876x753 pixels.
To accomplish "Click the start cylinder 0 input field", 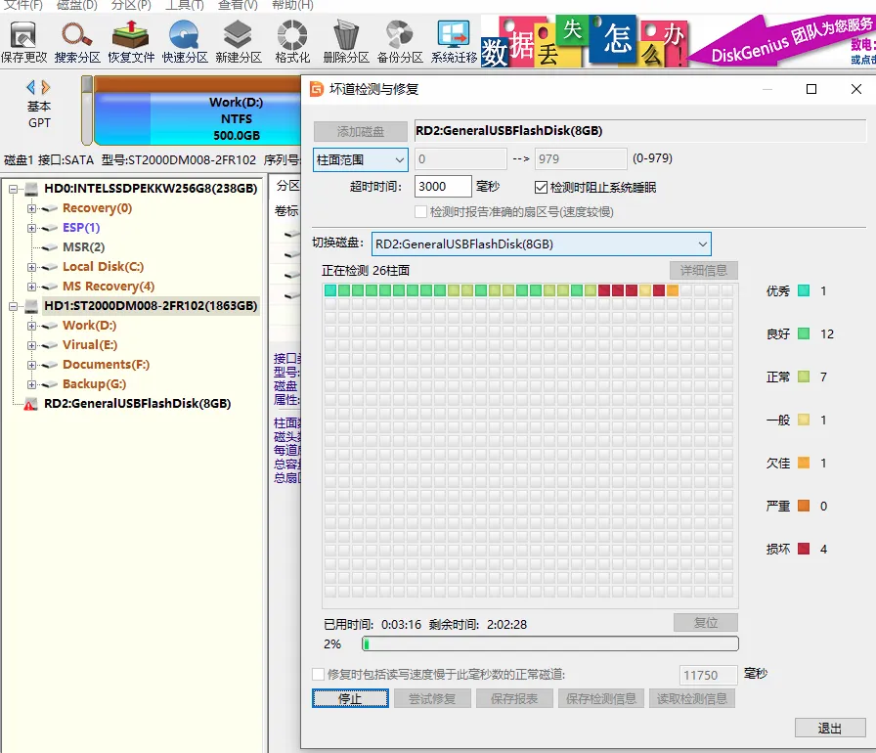I will point(460,159).
